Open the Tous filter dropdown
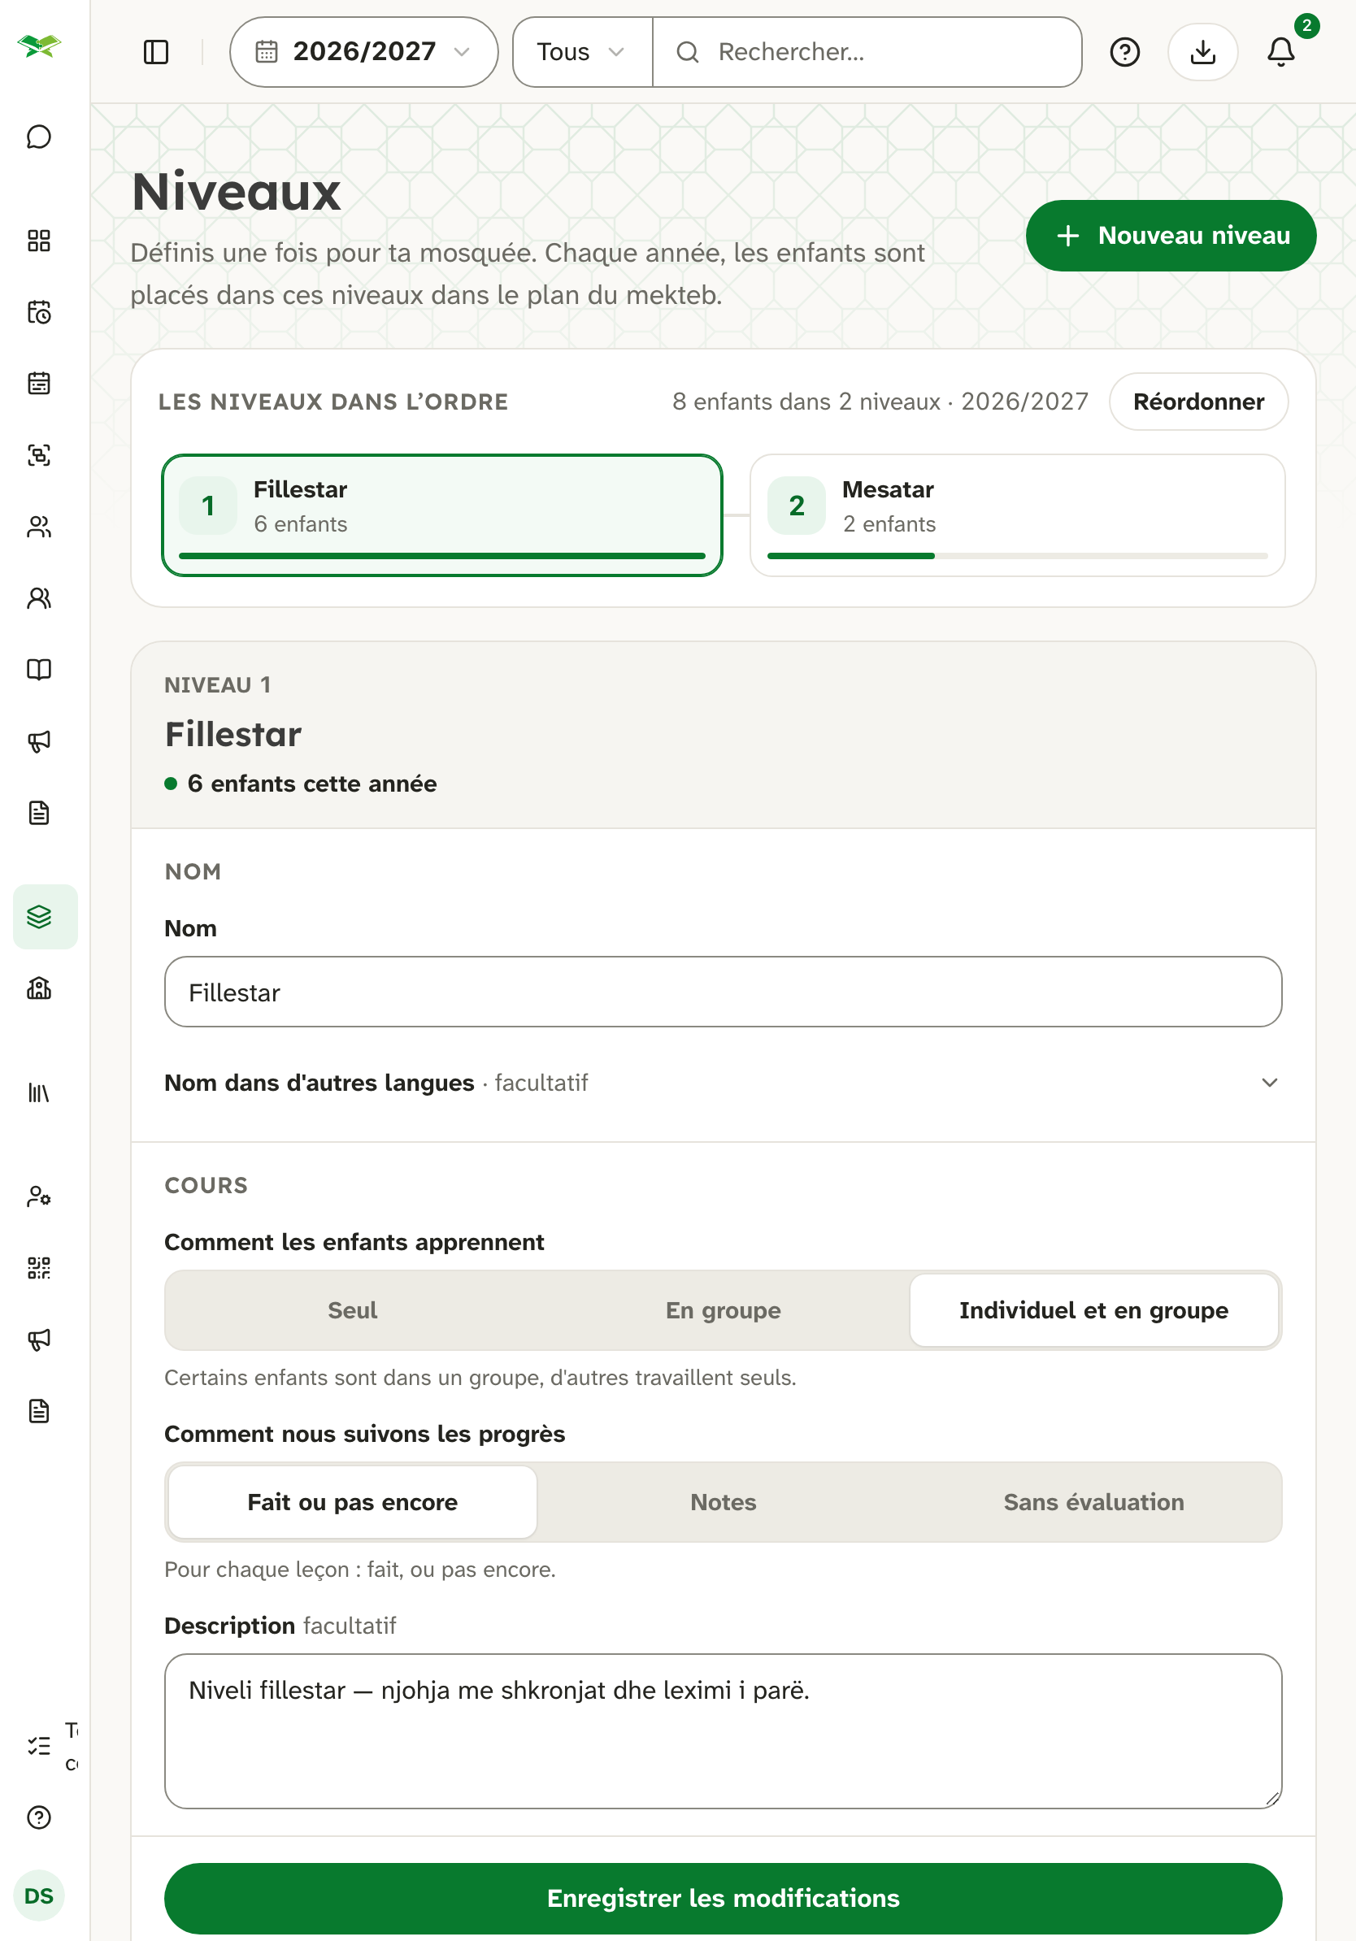The height and width of the screenshot is (1941, 1356). tap(582, 52)
